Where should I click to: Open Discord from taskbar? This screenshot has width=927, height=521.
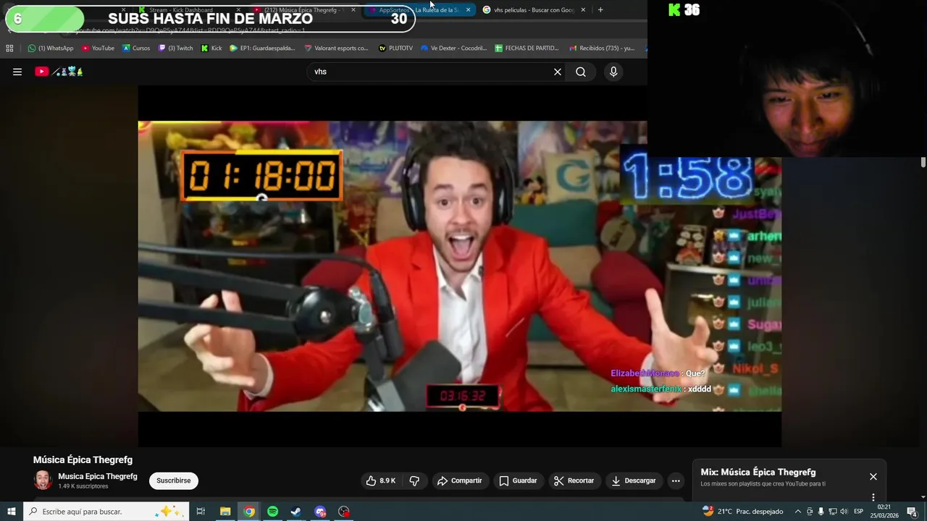coord(320,512)
